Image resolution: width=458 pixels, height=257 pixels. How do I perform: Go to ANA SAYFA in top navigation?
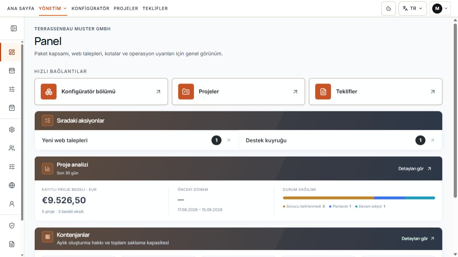tap(21, 9)
